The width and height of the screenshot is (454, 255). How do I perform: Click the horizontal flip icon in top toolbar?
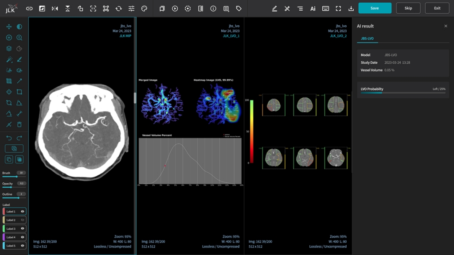(x=55, y=8)
